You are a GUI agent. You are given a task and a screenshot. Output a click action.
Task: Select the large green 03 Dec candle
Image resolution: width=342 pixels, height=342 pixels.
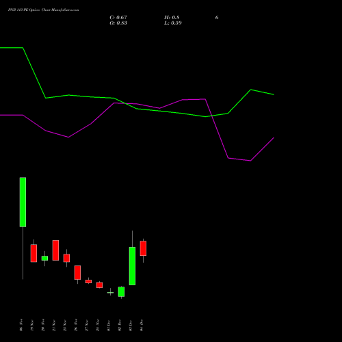tap(132, 266)
